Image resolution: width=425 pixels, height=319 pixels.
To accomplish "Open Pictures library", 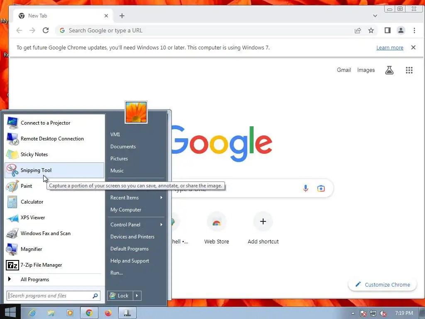I will click(x=136, y=158).
